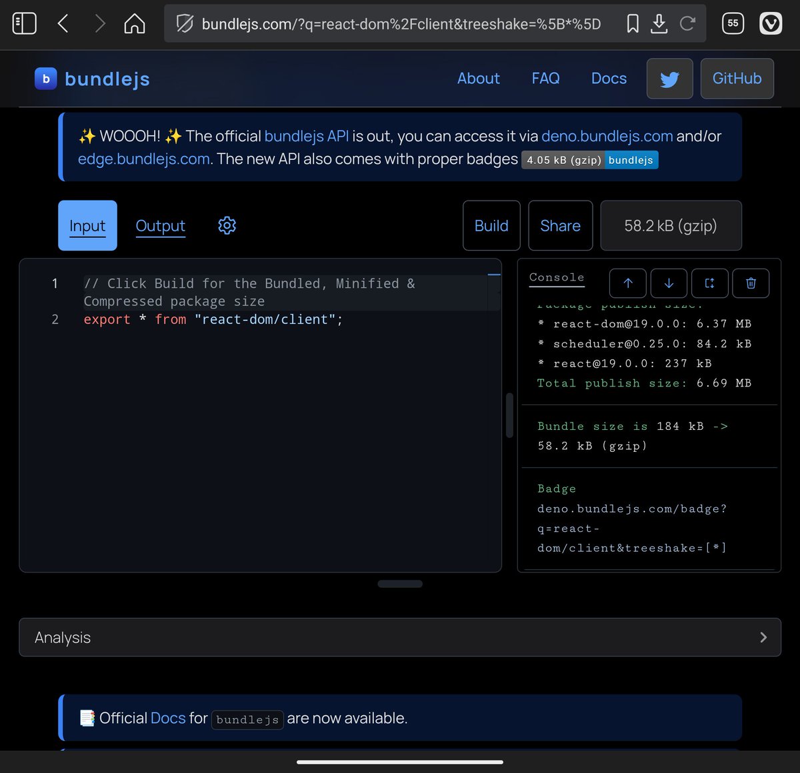Click the Console heading label
800x773 pixels.
pyautogui.click(x=557, y=277)
